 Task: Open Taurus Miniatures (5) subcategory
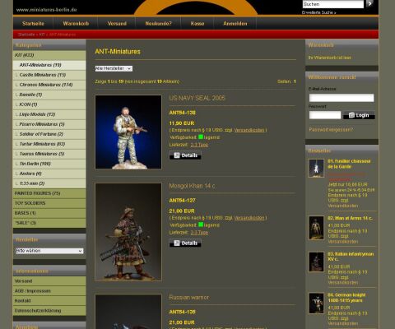[49, 154]
